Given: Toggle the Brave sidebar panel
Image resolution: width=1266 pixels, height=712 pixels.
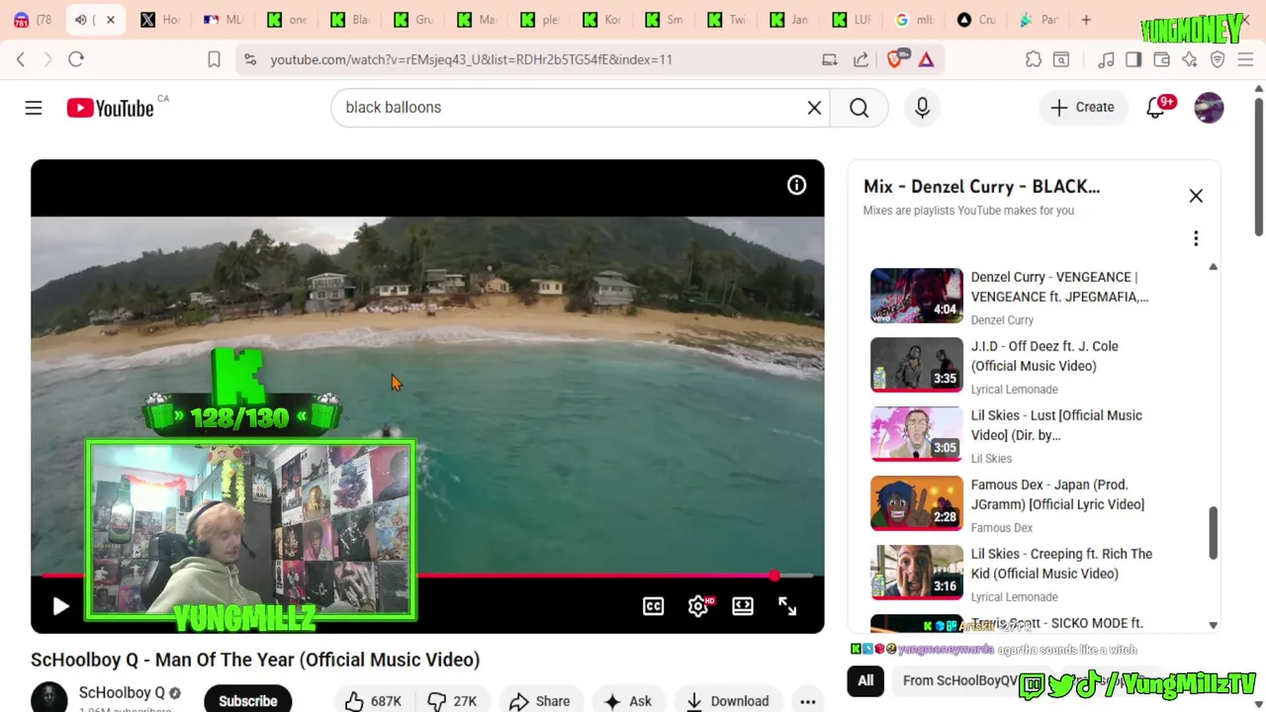Looking at the screenshot, I should [x=1133, y=59].
